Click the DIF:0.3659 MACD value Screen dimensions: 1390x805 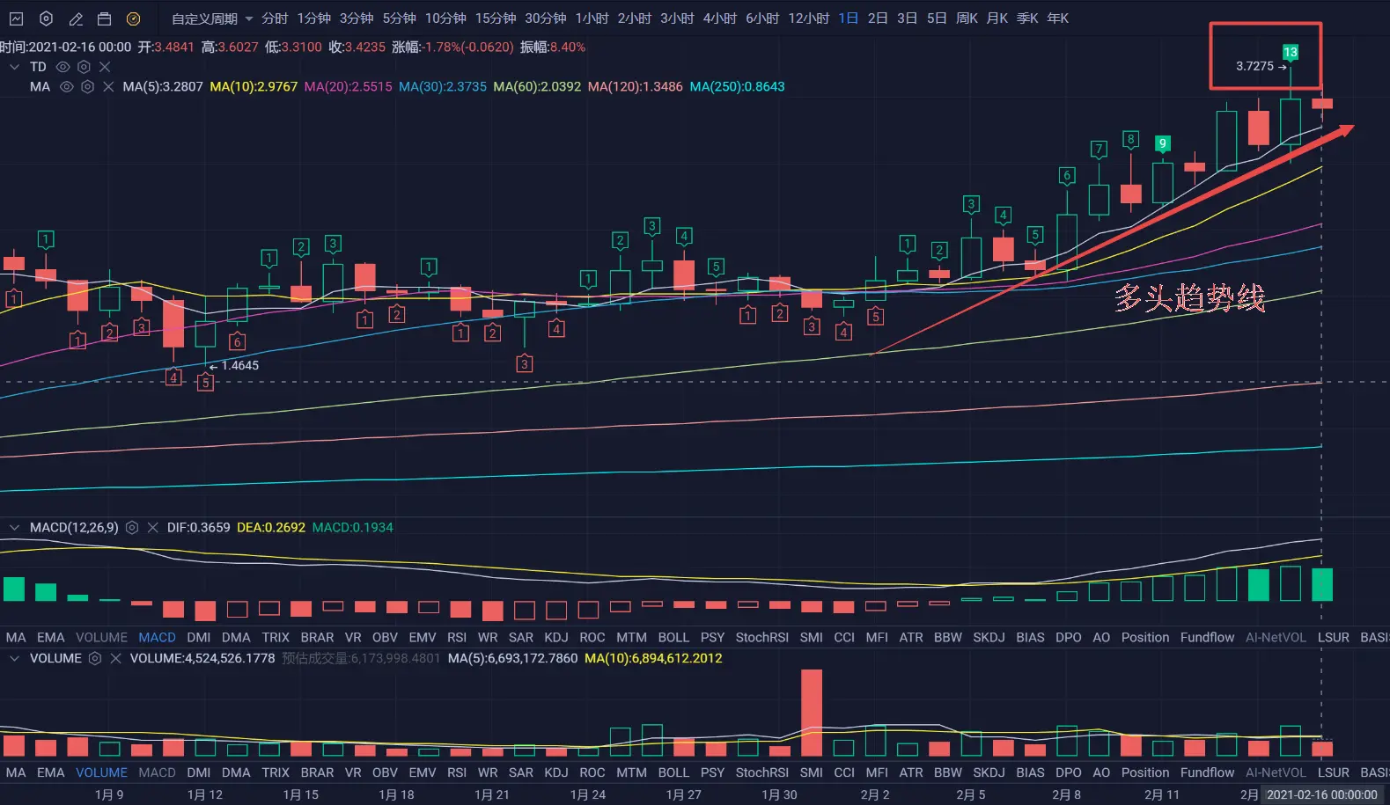click(x=198, y=528)
